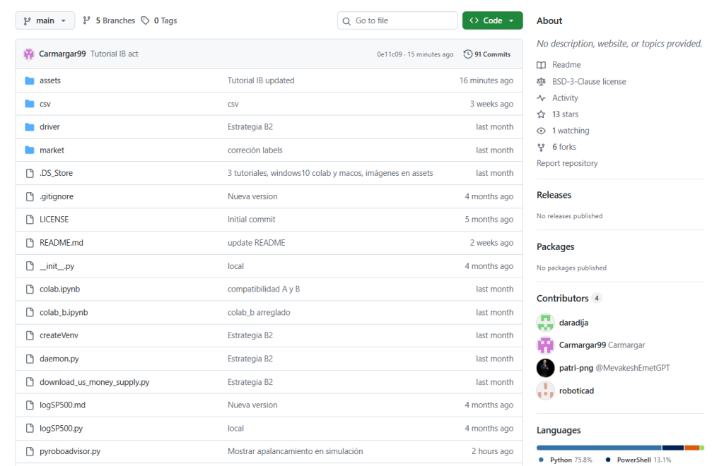Click the star icon beside 13 stars
The width and height of the screenshot is (724, 466).
coord(542,114)
